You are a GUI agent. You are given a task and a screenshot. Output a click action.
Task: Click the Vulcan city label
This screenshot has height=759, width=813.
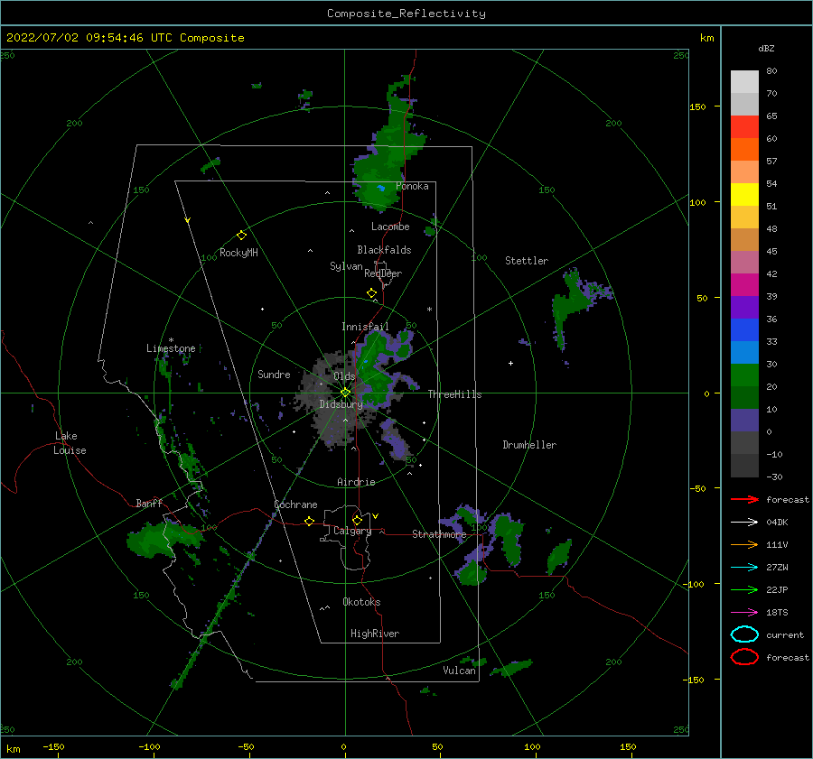(460, 671)
